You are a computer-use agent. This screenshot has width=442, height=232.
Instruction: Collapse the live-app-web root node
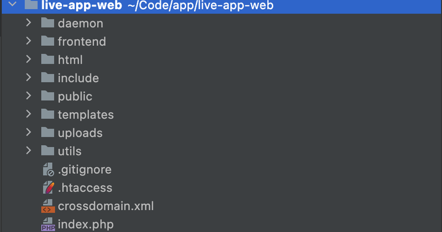12,4
